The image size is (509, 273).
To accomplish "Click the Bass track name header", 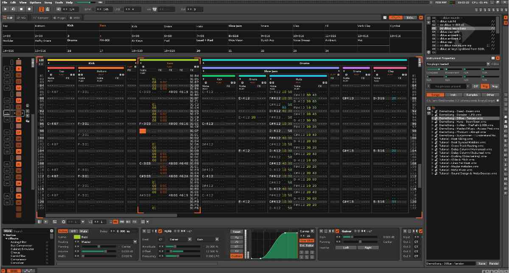I will [169, 63].
